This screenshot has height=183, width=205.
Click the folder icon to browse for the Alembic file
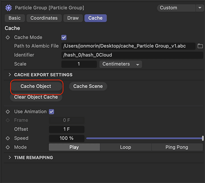click(200, 46)
